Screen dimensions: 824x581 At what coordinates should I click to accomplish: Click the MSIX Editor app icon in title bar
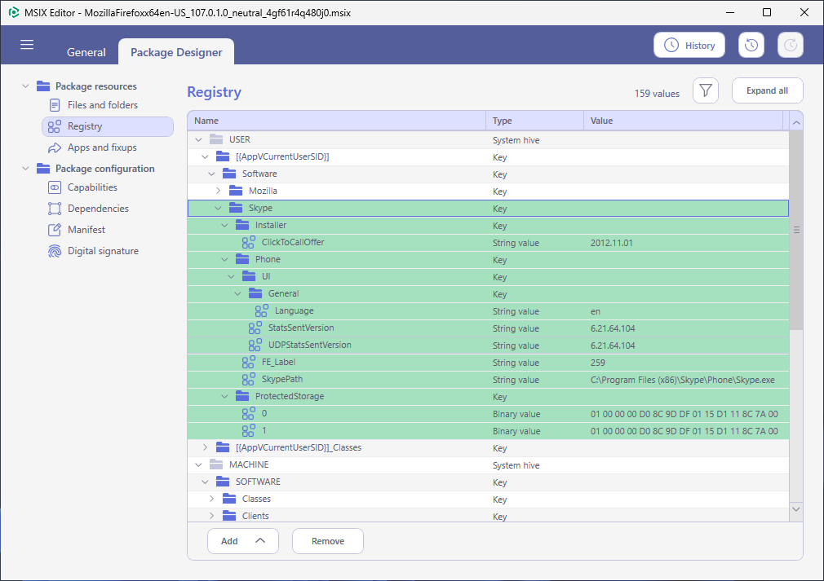click(14, 12)
